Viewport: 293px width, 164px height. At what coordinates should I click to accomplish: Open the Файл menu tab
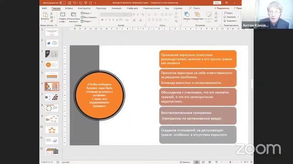pyautogui.click(x=44, y=8)
